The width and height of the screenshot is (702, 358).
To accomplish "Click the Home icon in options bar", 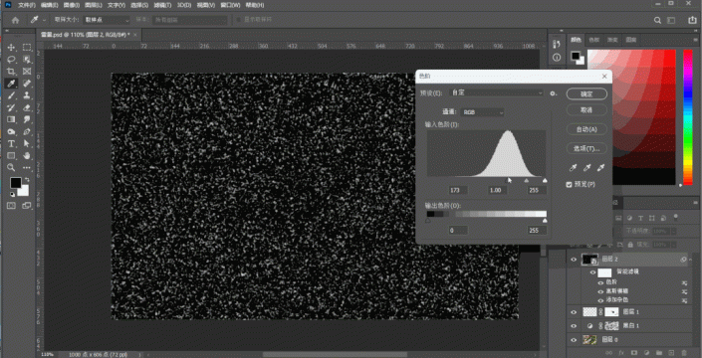I will click(15, 20).
